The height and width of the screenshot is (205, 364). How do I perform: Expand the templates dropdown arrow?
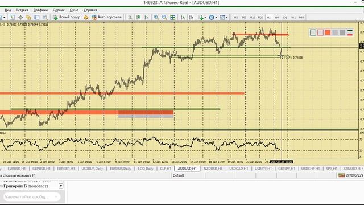227,18
